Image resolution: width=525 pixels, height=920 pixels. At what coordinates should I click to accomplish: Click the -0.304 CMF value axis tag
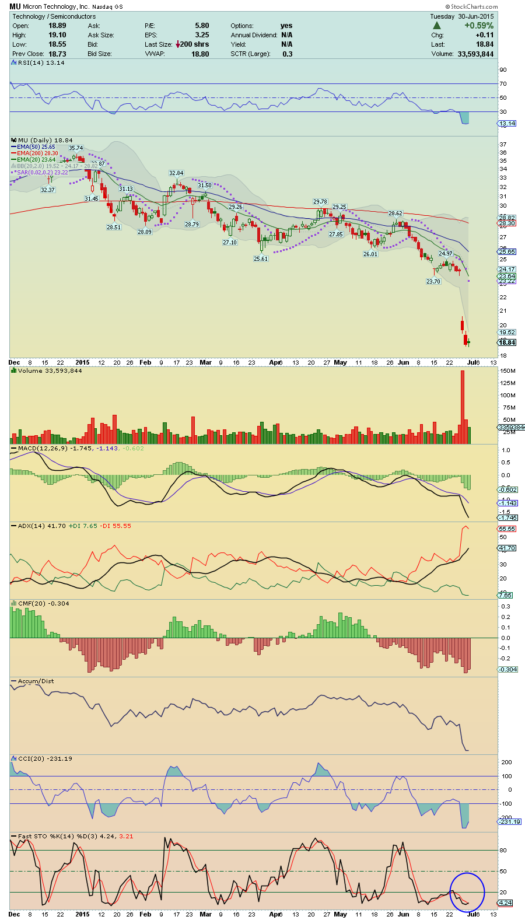[x=507, y=669]
